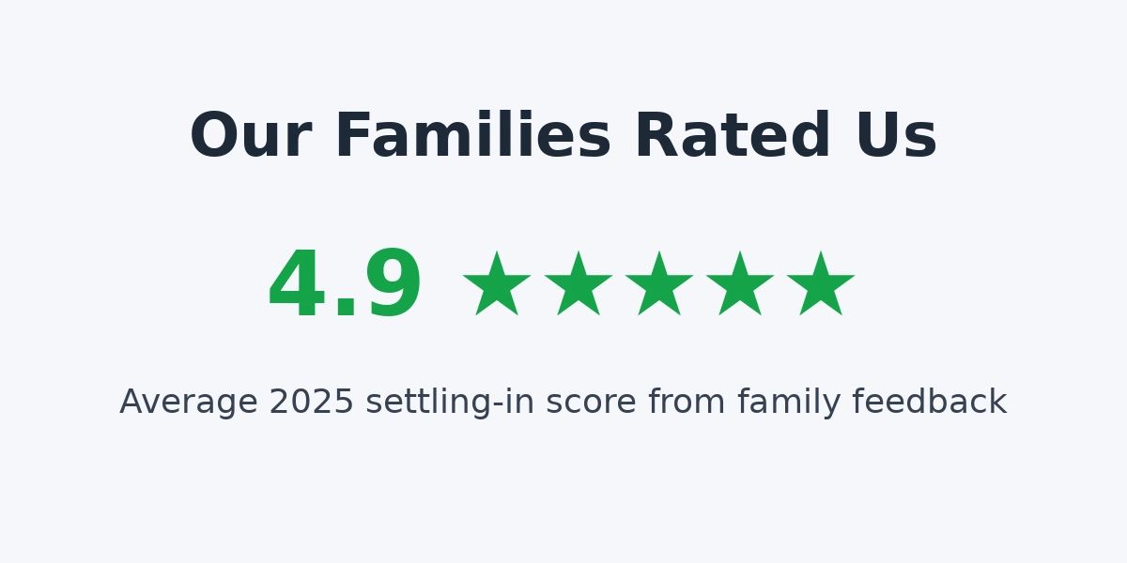Click the first green star
This screenshot has height=563, width=1127.
click(497, 284)
